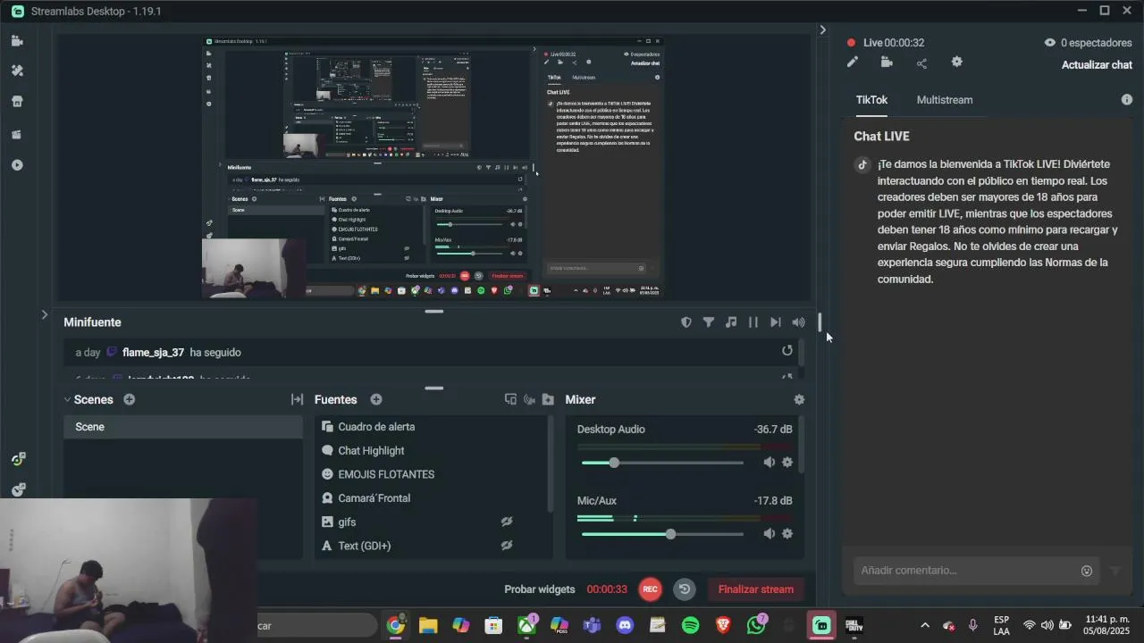Open WhatsApp from the taskbar
This screenshot has width=1144, height=643.
click(757, 625)
